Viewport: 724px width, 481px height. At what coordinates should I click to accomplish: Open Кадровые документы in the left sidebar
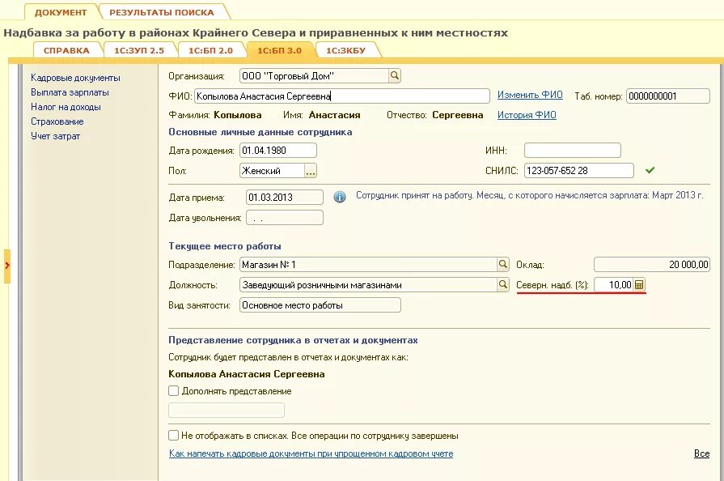75,78
